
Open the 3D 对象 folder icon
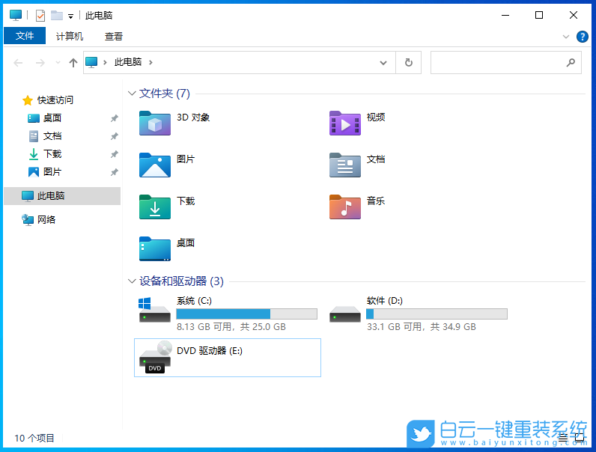155,123
